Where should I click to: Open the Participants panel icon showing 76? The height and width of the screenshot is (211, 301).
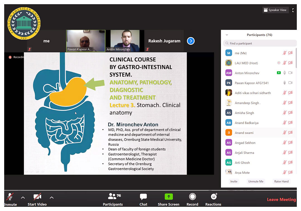[114, 196]
